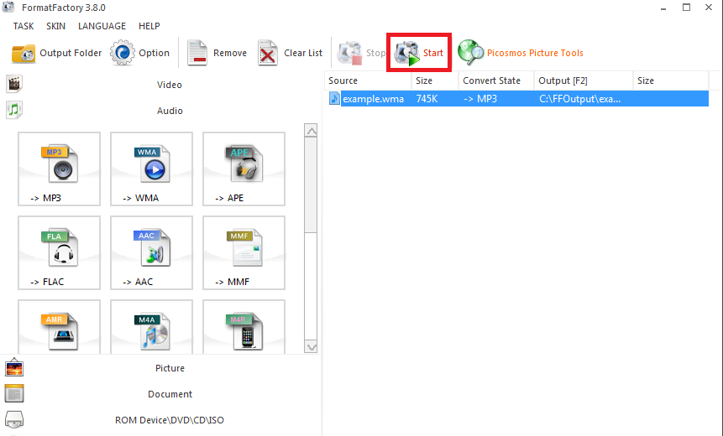This screenshot has width=723, height=436.
Task: Click the 745K size cell
Action: (427, 99)
